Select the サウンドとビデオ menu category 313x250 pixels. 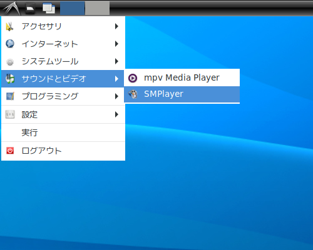point(63,79)
